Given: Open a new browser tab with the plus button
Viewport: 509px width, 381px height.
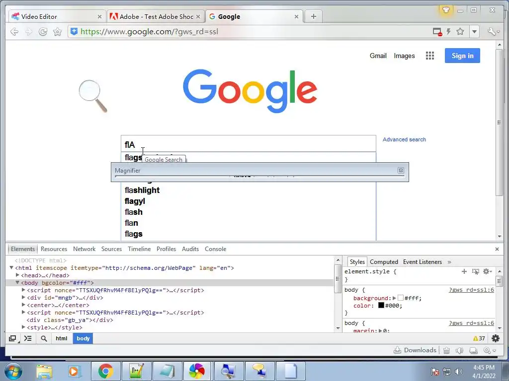Looking at the screenshot, I should (313, 16).
